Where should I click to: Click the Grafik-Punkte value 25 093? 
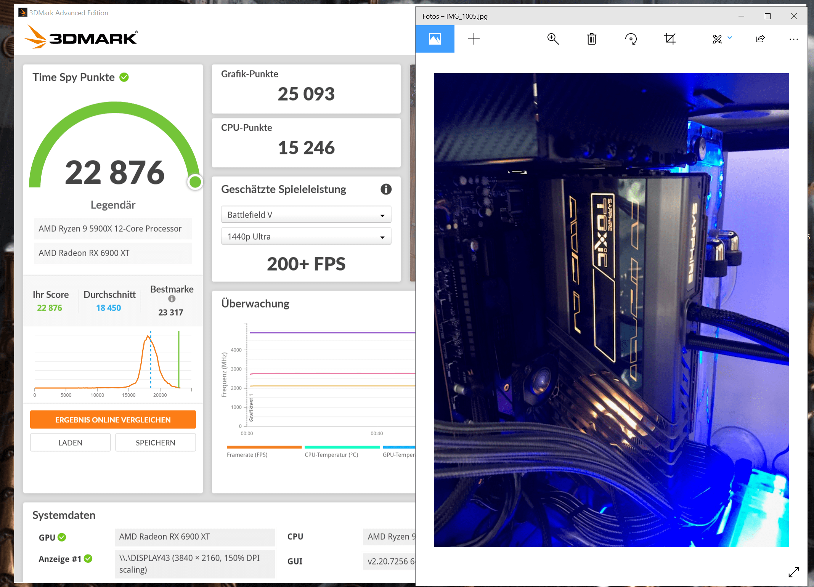pyautogui.click(x=306, y=94)
